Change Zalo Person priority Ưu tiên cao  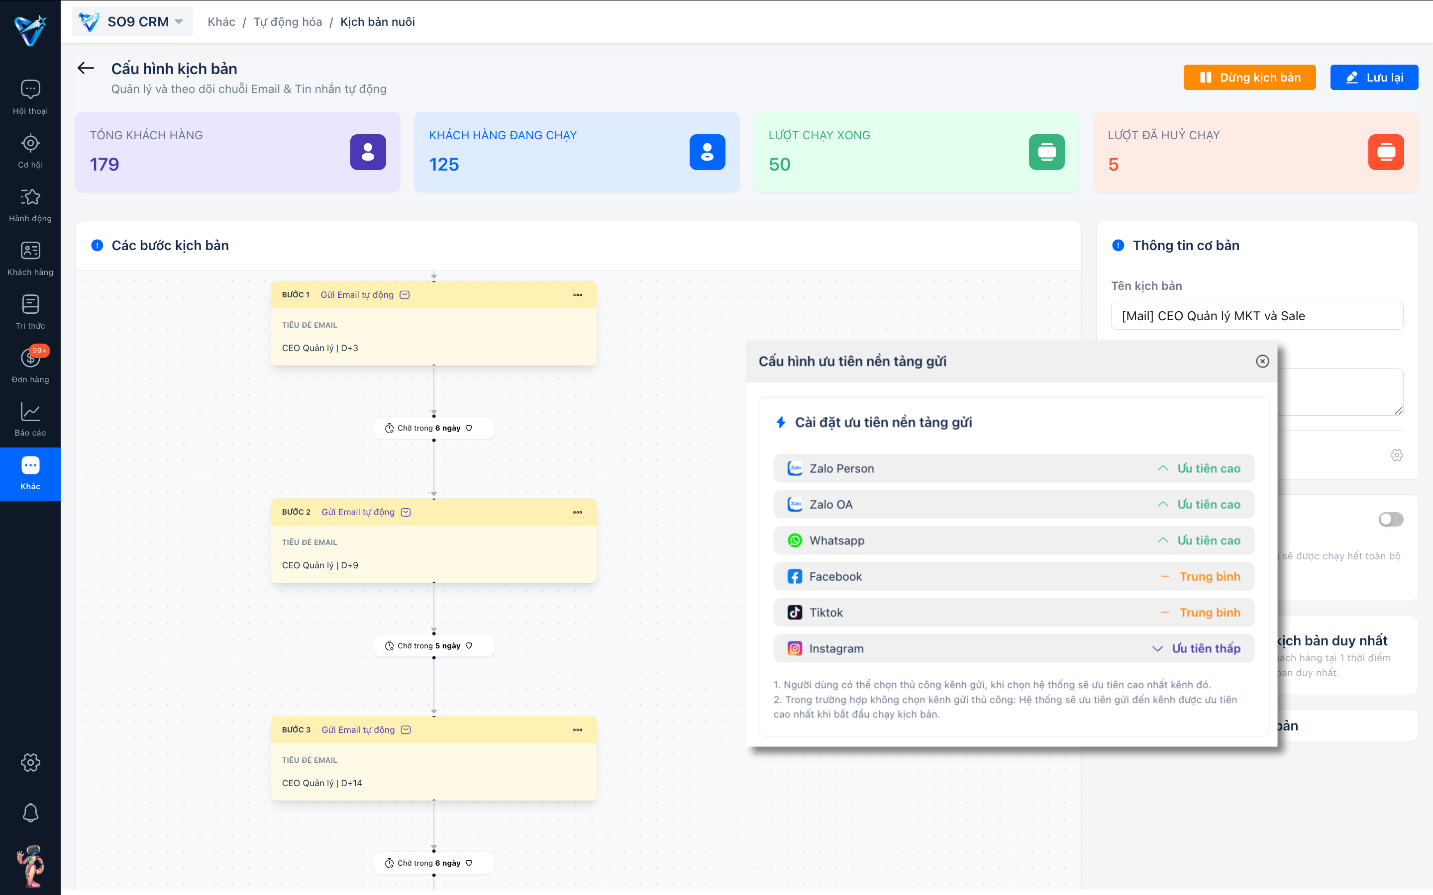click(1199, 468)
